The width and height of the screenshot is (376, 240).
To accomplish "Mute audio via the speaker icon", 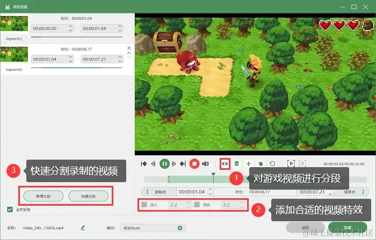I will pos(206,164).
